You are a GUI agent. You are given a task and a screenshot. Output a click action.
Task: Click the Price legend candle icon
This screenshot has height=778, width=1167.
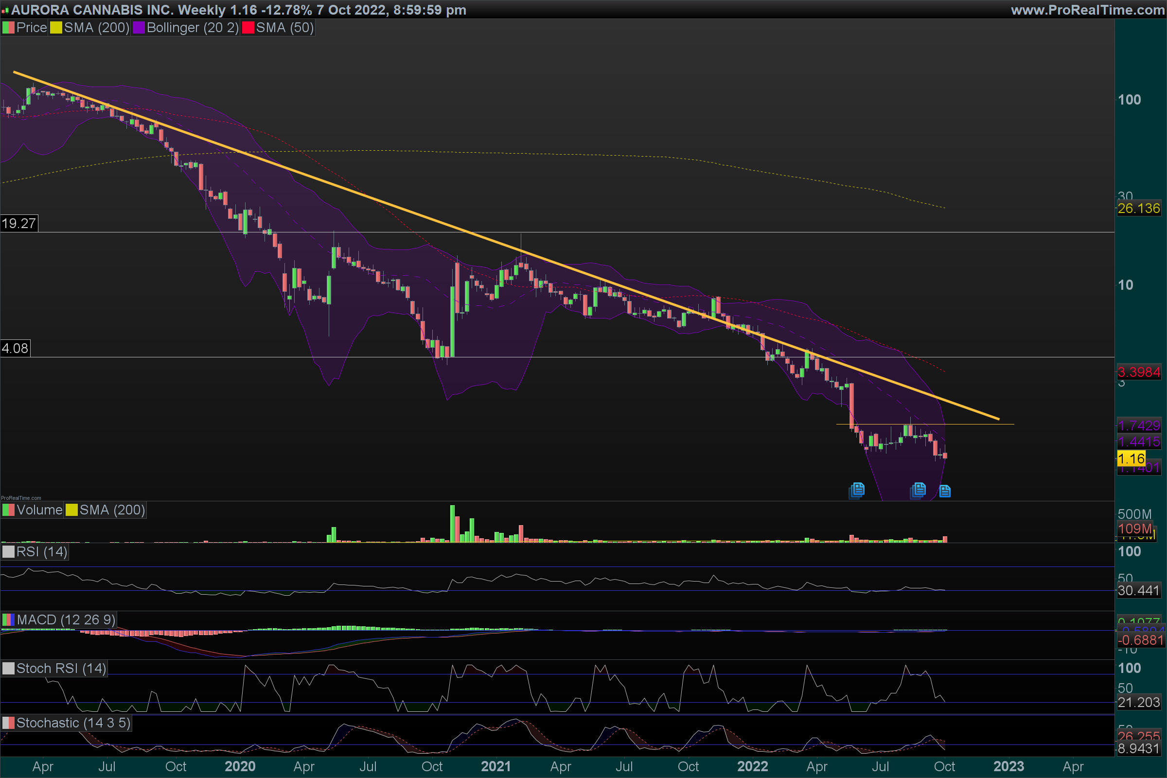[8, 28]
